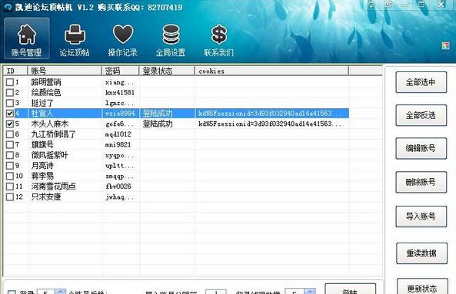The width and height of the screenshot is (456, 294).
Task: Click the 删除账号 button
Action: click(x=421, y=182)
